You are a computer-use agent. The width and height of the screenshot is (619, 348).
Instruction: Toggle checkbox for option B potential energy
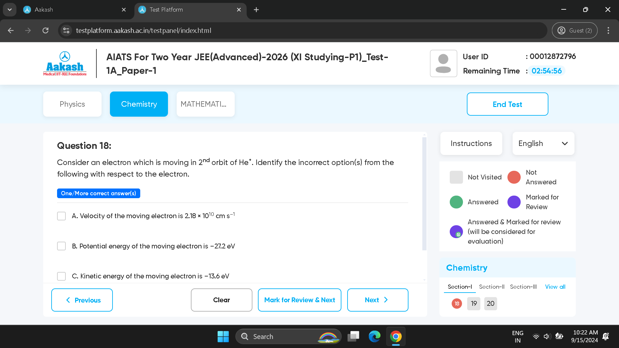click(x=62, y=246)
